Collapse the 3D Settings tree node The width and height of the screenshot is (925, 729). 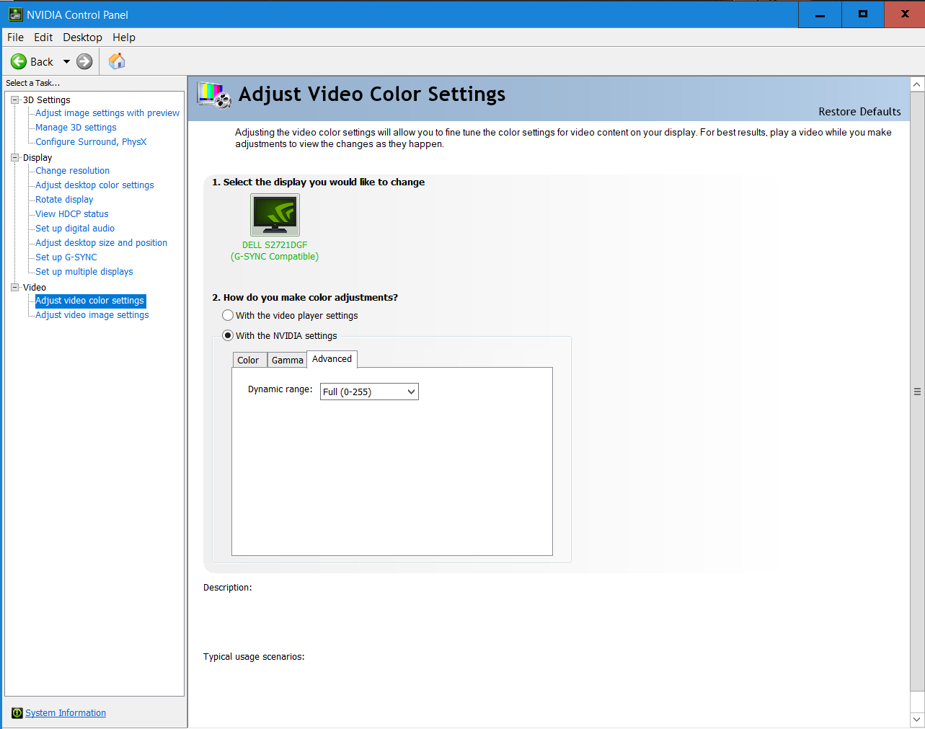tap(14, 100)
